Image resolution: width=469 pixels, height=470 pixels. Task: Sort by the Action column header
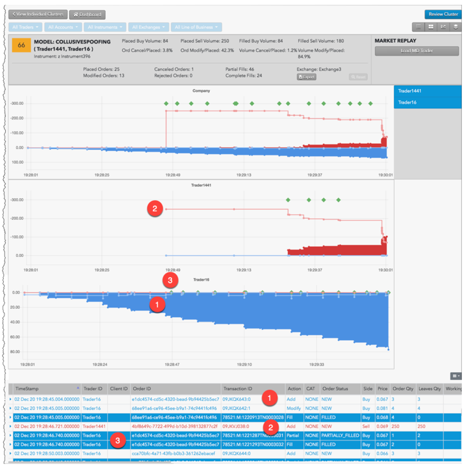coord(294,389)
